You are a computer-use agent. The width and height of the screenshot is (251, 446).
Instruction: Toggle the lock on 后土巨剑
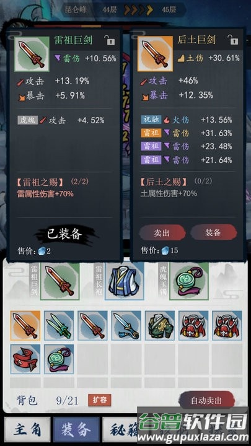click(x=232, y=40)
